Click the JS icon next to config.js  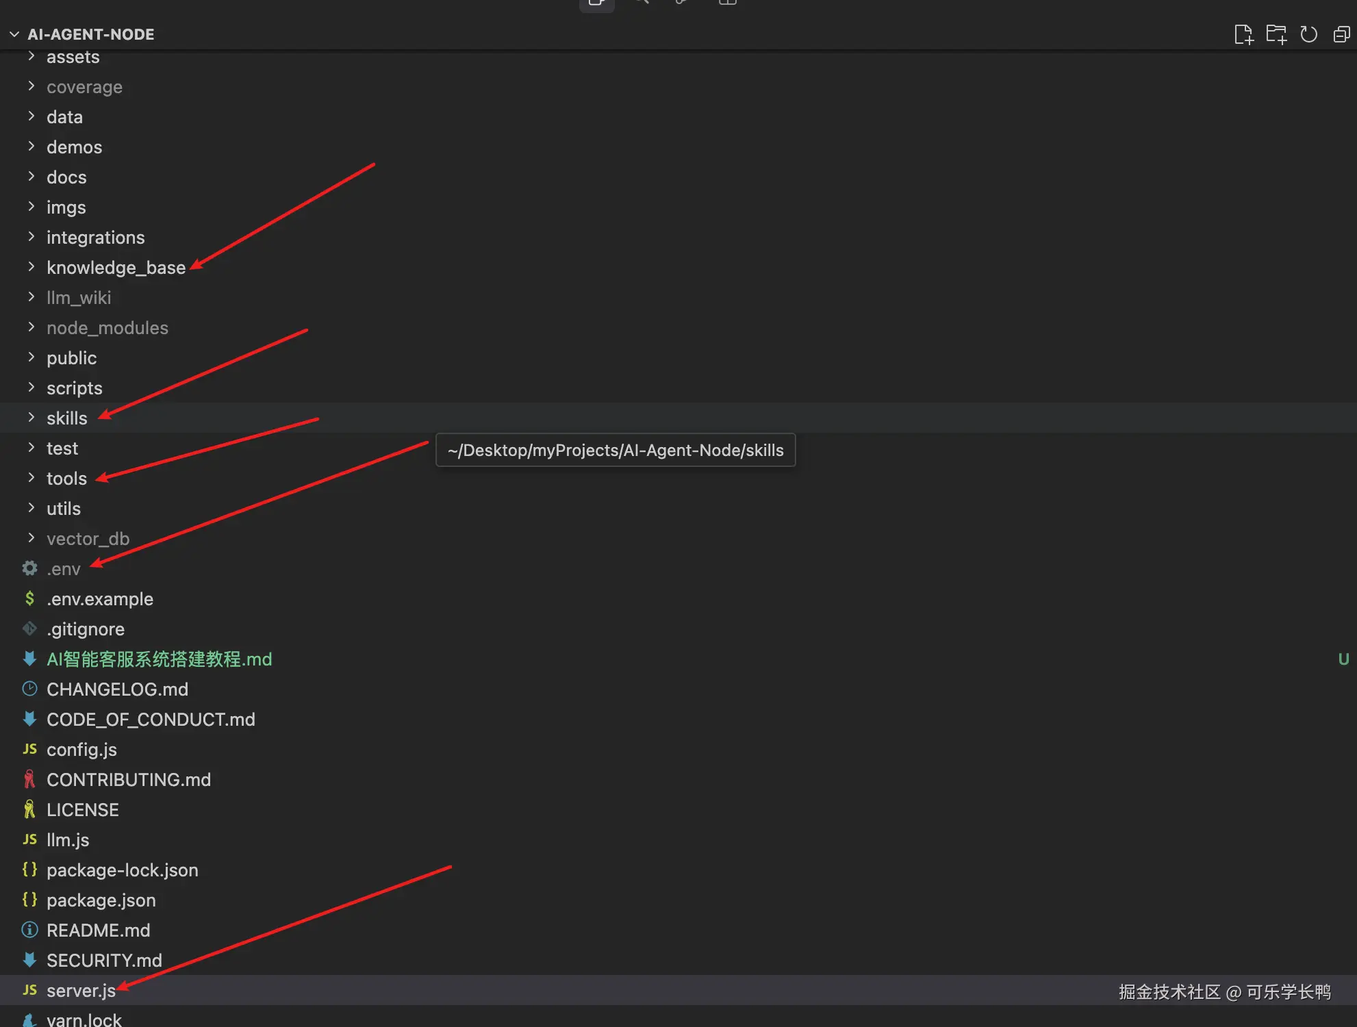click(29, 749)
